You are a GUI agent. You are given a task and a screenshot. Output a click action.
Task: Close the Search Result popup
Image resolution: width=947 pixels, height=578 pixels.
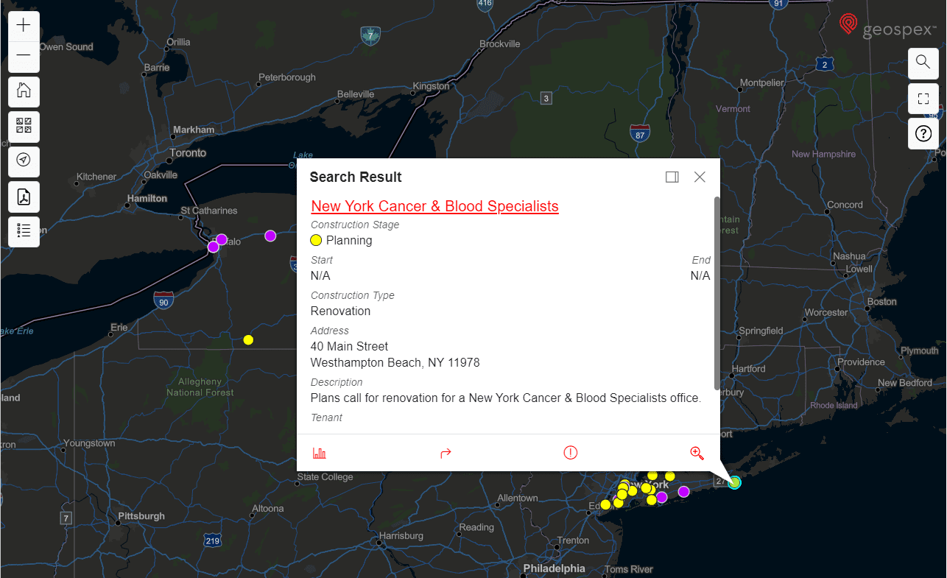coord(700,177)
